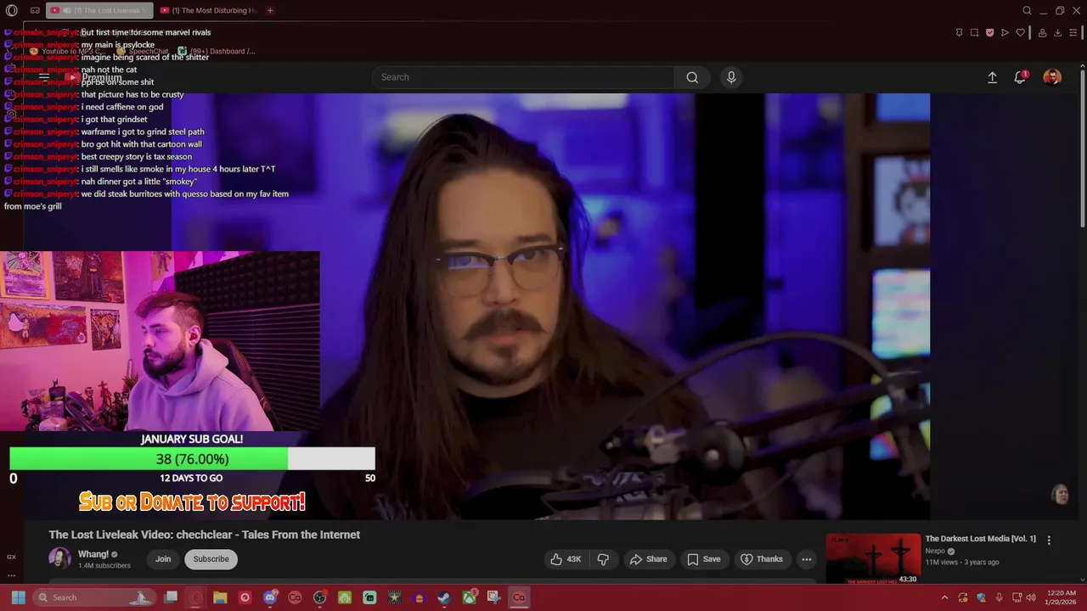Click the small avatar overlay on video
Viewport: 1087px width, 611px height.
(1060, 494)
